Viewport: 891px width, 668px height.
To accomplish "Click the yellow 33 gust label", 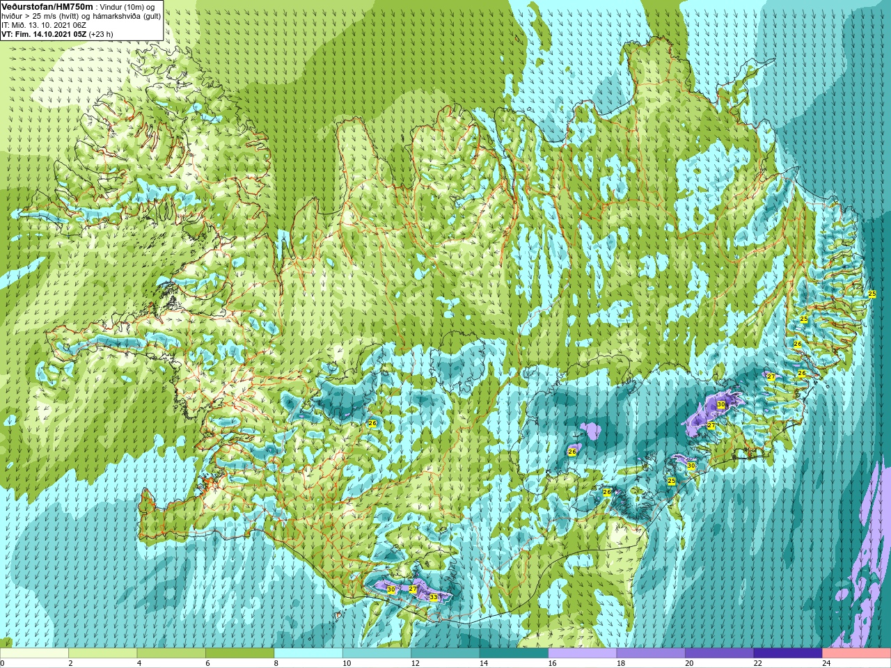I will coord(434,597).
